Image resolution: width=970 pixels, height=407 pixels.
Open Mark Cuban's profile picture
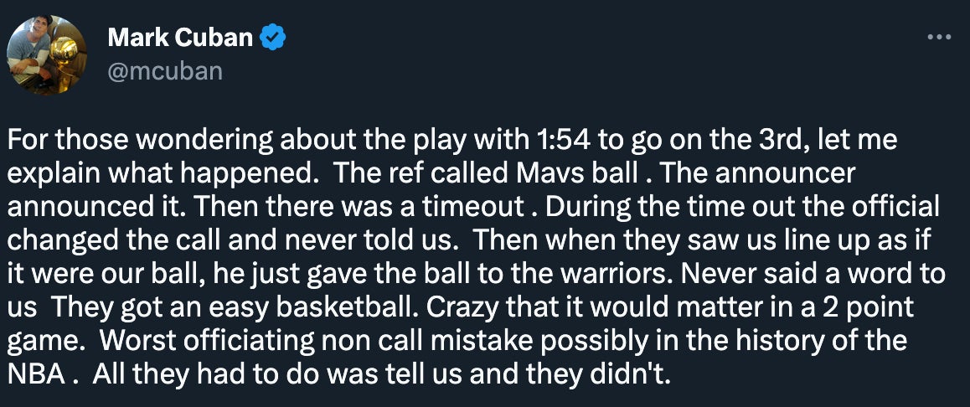click(x=47, y=54)
